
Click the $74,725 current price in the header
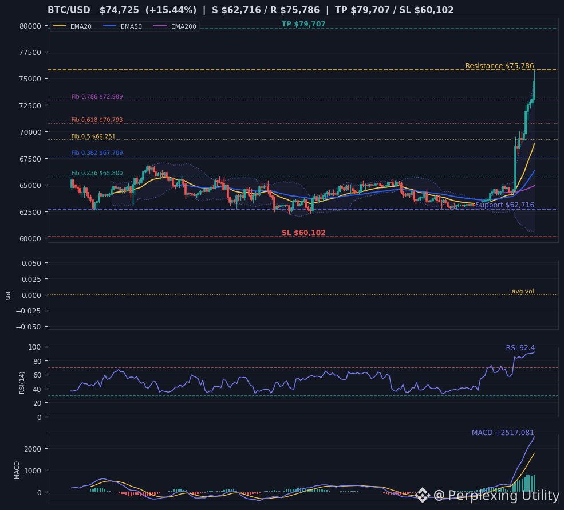coord(119,10)
